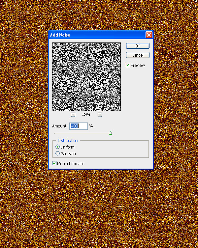
Task: Click the 100% zoom level readout
Action: 86,115
